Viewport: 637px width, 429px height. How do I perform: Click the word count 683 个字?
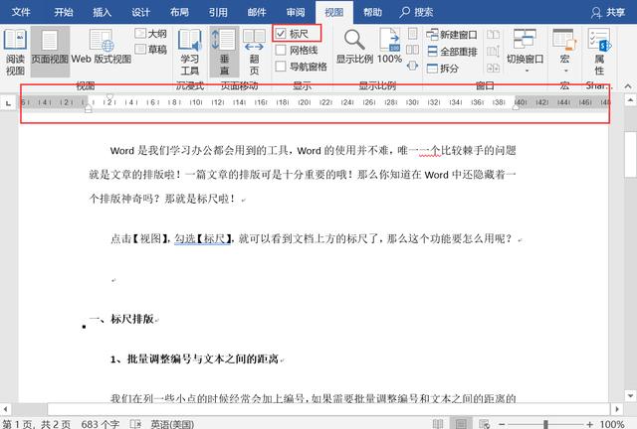100,424
